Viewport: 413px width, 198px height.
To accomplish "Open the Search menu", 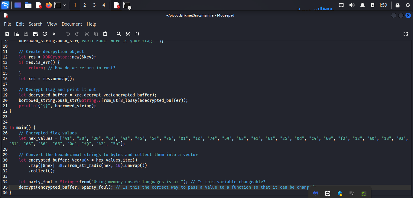I will (35, 24).
